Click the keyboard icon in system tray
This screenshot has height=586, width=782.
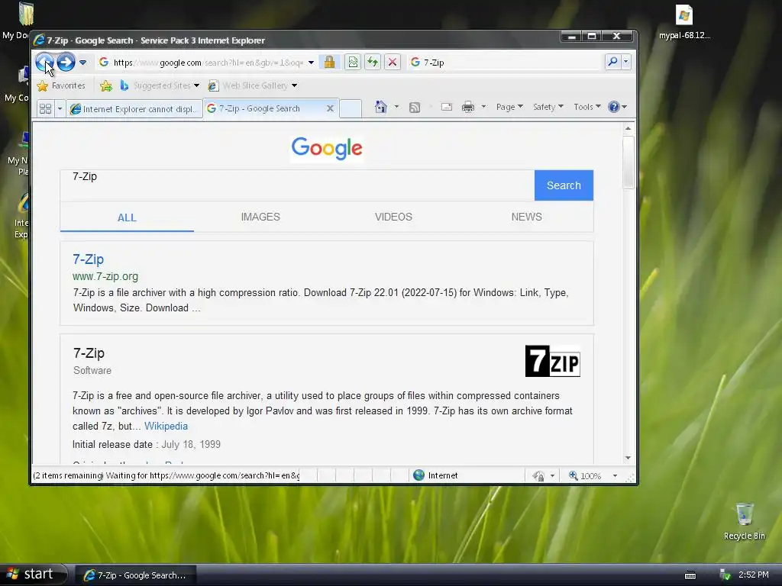coord(690,575)
